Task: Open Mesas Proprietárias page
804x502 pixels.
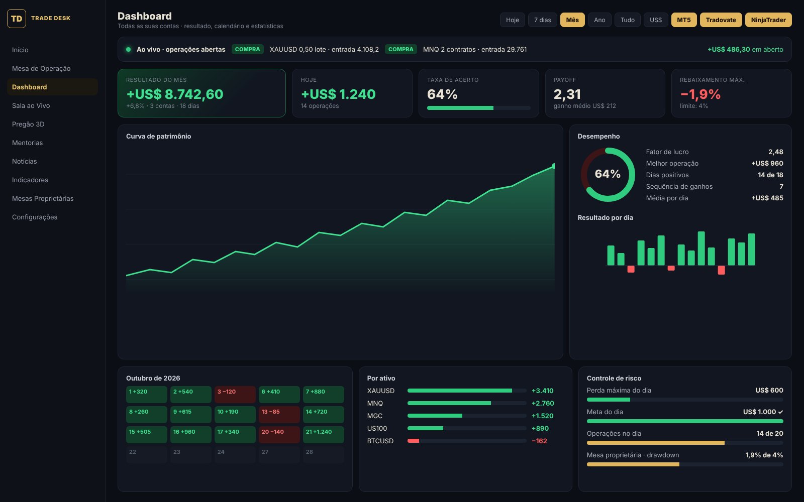Action: pyautogui.click(x=52, y=198)
